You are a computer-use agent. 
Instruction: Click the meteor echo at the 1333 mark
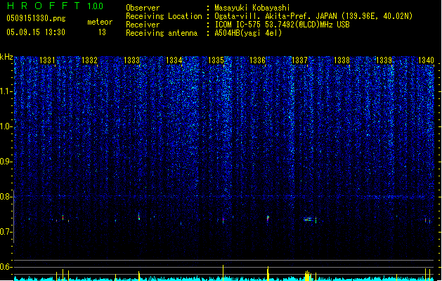pyautogui.click(x=138, y=216)
